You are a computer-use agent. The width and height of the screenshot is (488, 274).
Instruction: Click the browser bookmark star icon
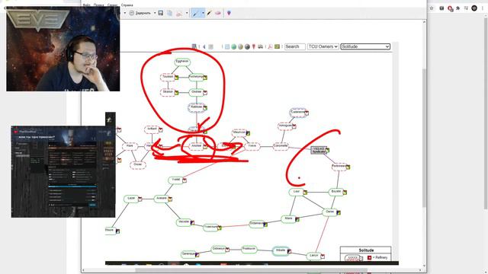point(432,8)
